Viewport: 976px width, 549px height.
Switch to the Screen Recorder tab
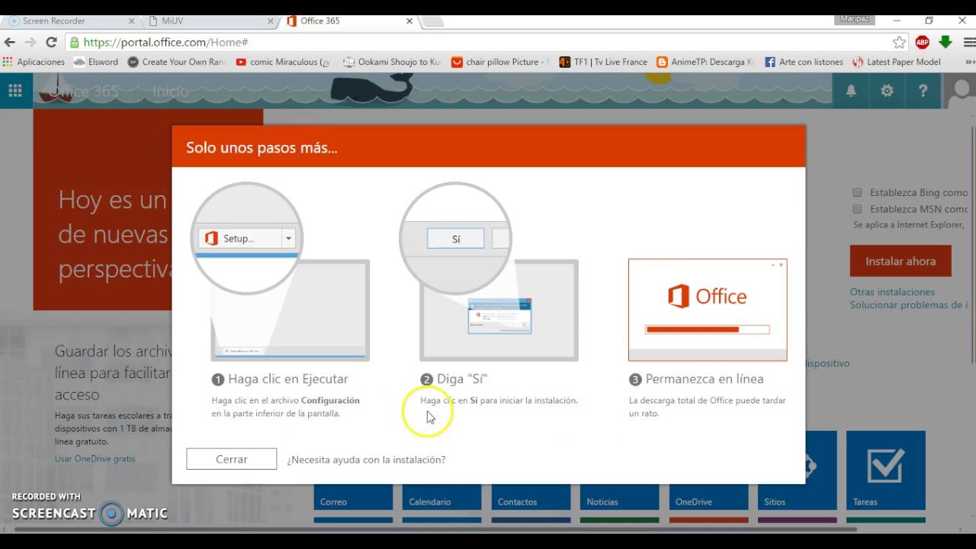click(70, 21)
